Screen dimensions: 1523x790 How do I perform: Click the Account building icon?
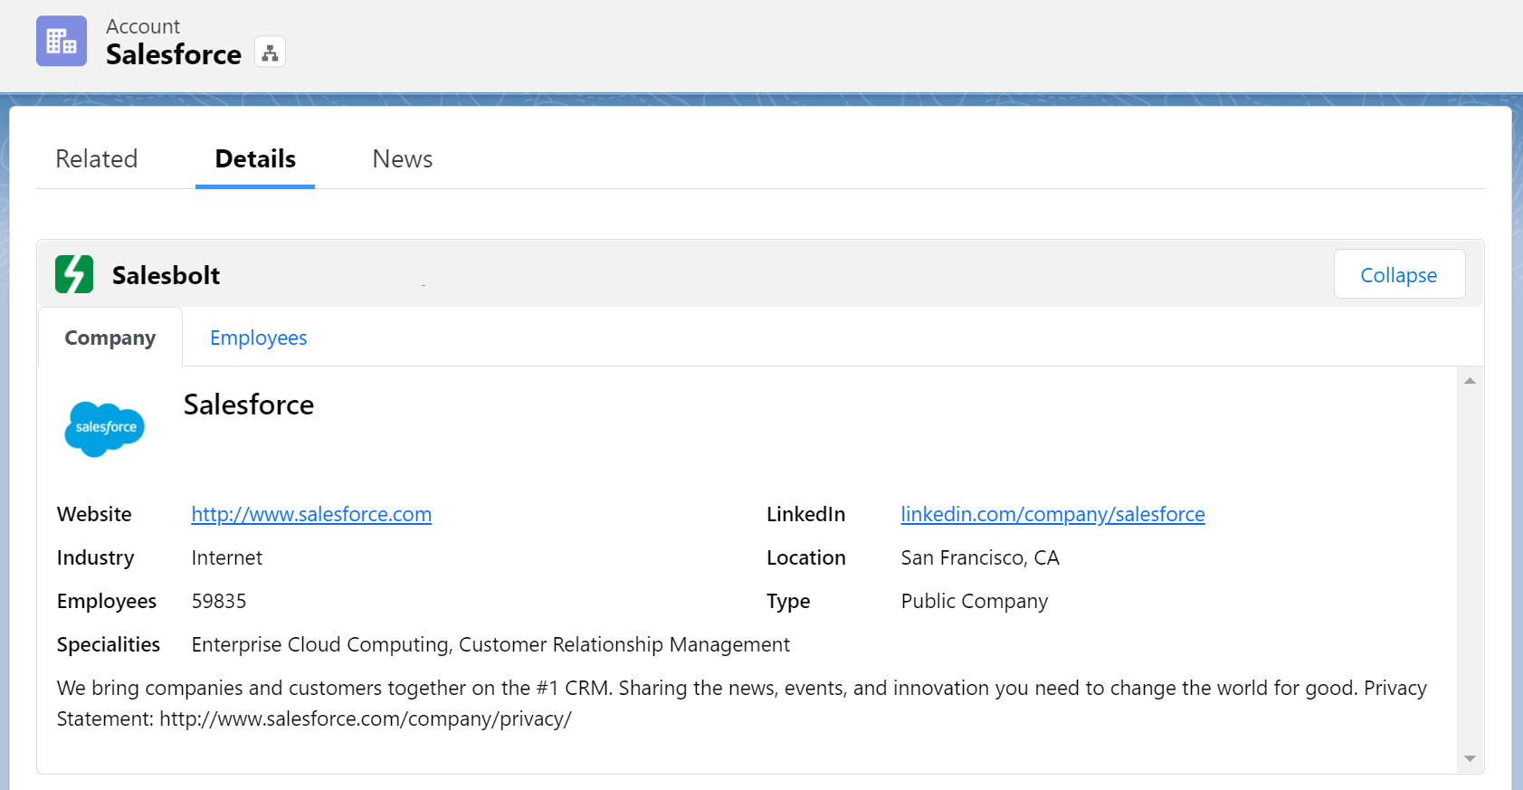(62, 41)
